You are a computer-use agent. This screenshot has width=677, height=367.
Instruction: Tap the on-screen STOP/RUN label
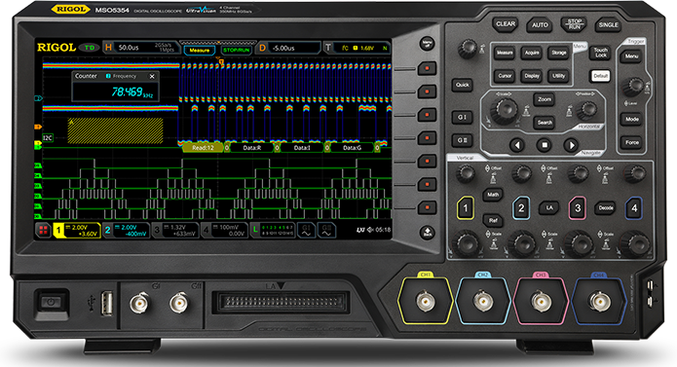(x=236, y=50)
